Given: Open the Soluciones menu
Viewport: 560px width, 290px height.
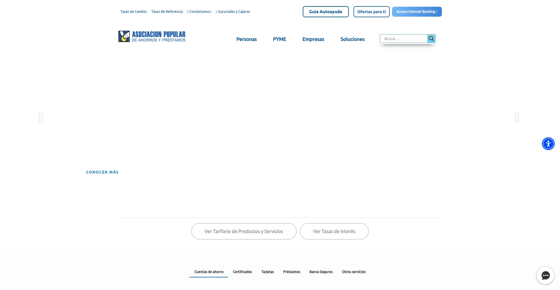Looking at the screenshot, I should pos(352,39).
